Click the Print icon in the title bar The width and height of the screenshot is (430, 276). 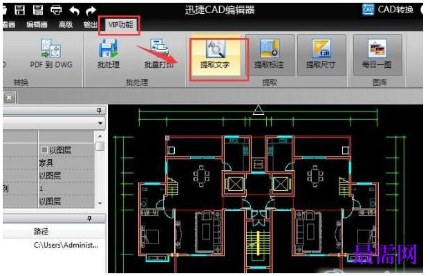(x=56, y=10)
